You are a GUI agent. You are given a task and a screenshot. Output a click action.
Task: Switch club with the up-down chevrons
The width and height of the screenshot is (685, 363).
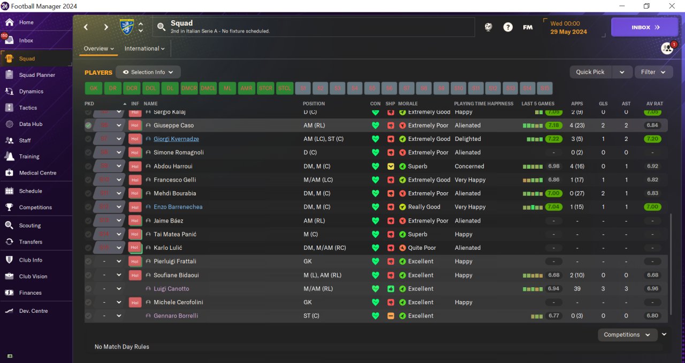point(141,27)
